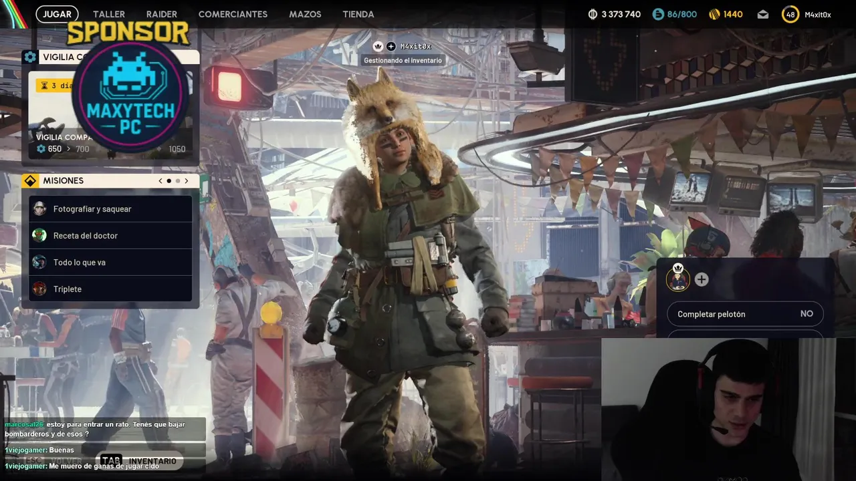Go to next missions page arrow
Screen dimensions: 856x481
tap(186, 180)
